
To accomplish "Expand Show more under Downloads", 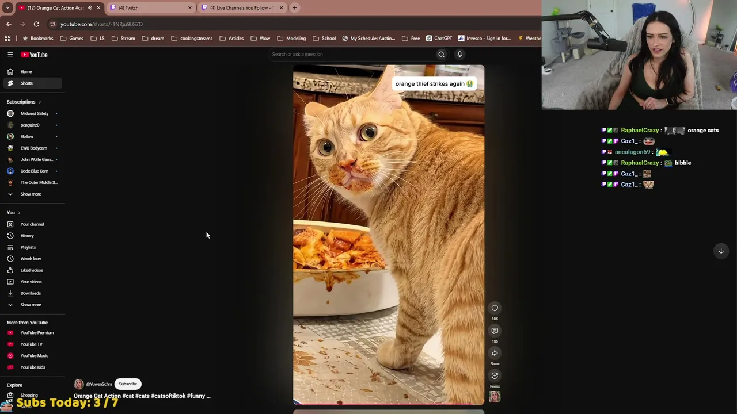I will [32, 305].
